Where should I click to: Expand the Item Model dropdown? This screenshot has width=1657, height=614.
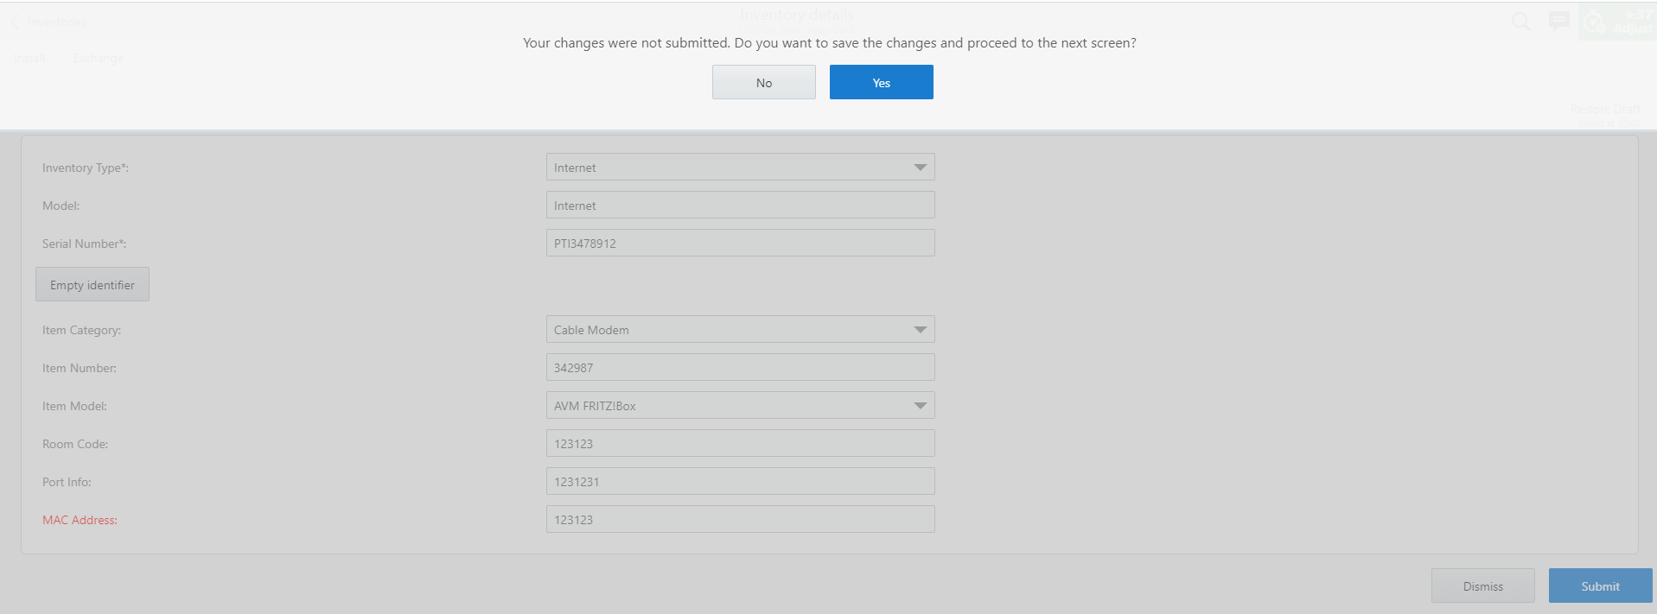coord(920,406)
